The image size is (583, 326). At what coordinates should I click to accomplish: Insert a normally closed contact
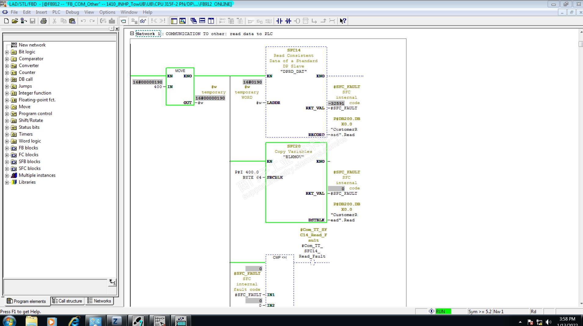click(x=288, y=21)
